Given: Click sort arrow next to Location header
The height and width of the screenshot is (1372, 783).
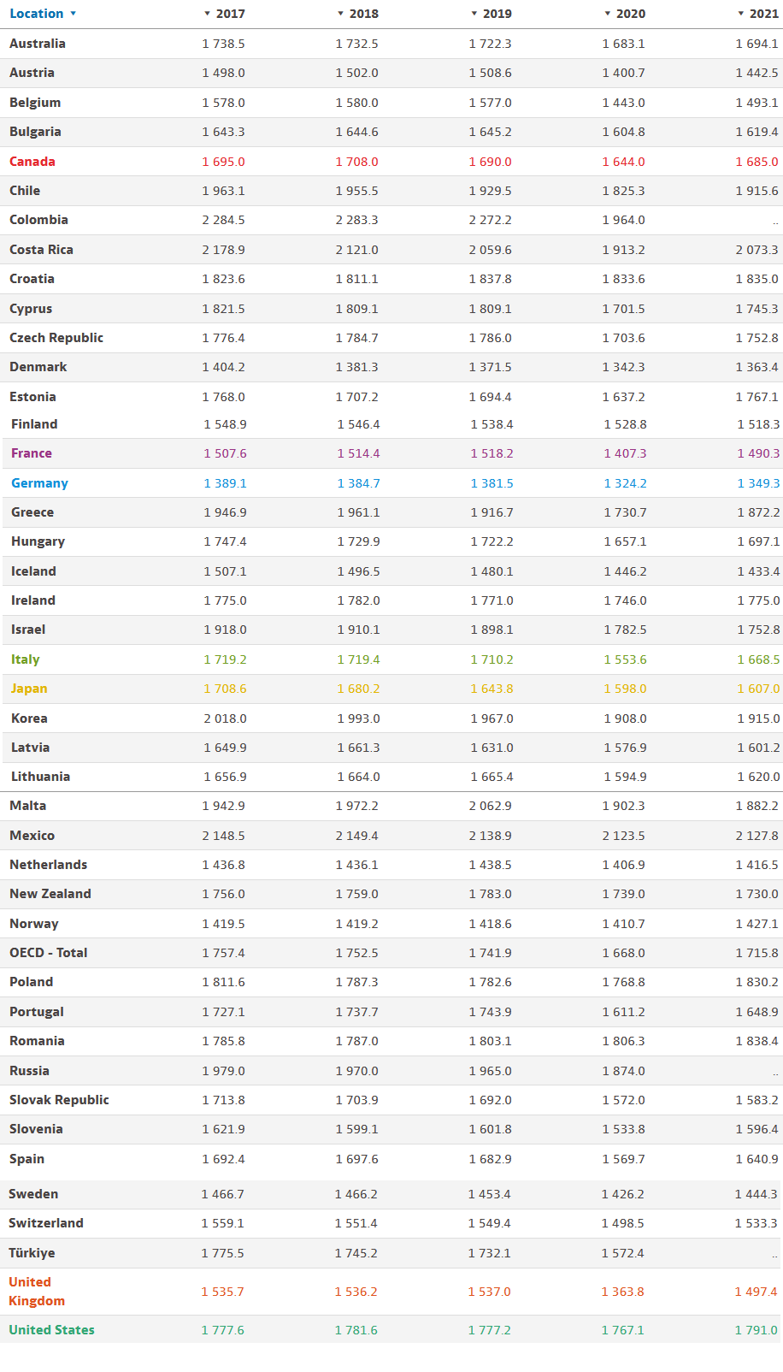Looking at the screenshot, I should pos(74,14).
